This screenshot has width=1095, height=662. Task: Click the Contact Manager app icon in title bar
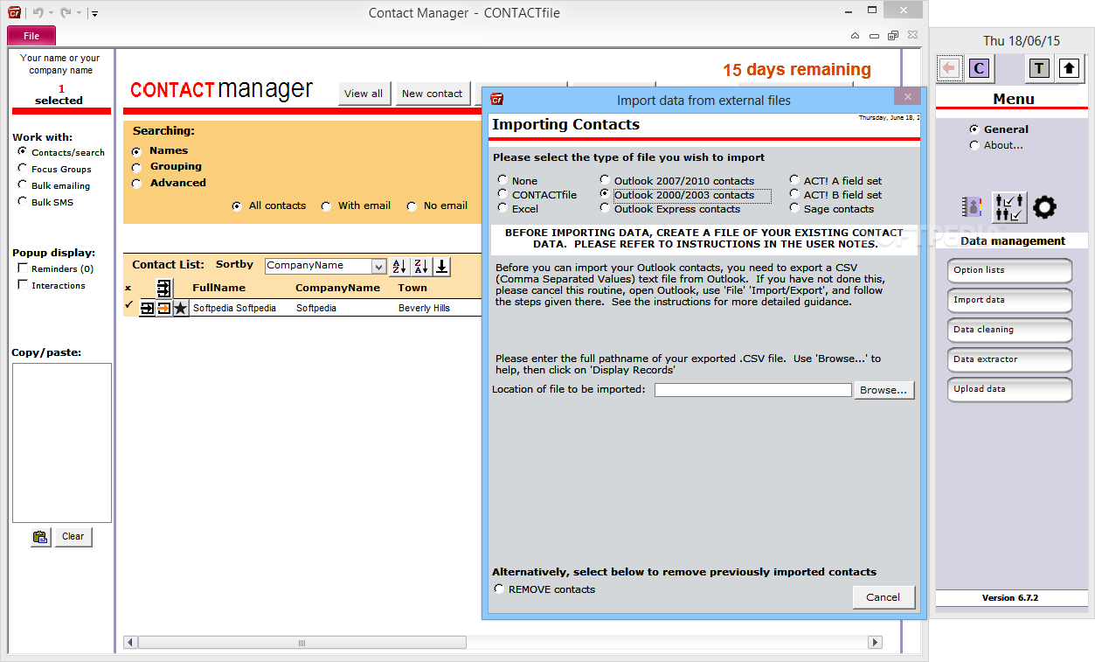point(15,12)
